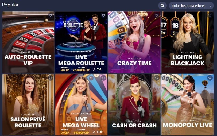Add Crazy Time to favorites heart
This screenshot has width=217, height=136.
click(x=157, y=15)
